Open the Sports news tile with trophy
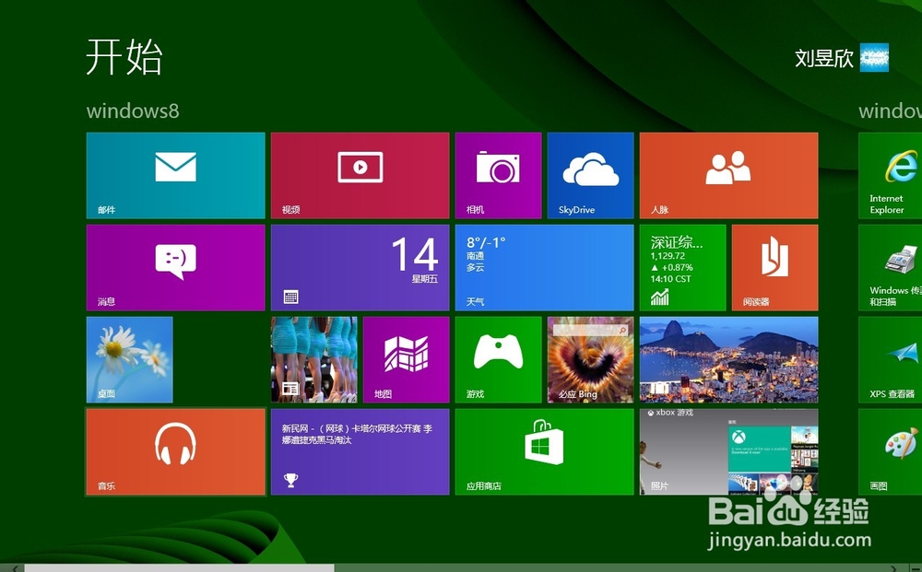This screenshot has width=922, height=572. tap(360, 452)
